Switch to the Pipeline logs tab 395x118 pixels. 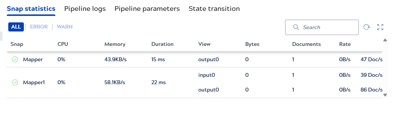[x=85, y=9]
